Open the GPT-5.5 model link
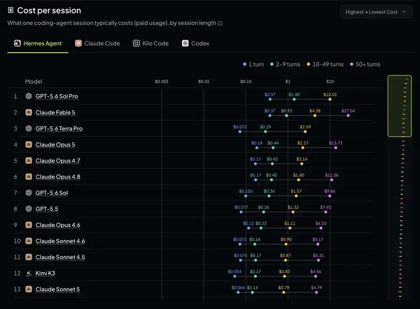 point(47,209)
